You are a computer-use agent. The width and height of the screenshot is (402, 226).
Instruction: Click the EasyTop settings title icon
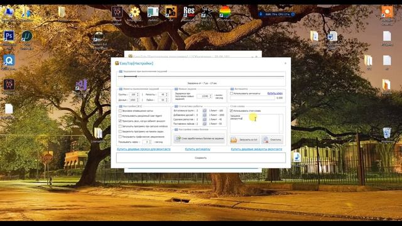click(117, 63)
